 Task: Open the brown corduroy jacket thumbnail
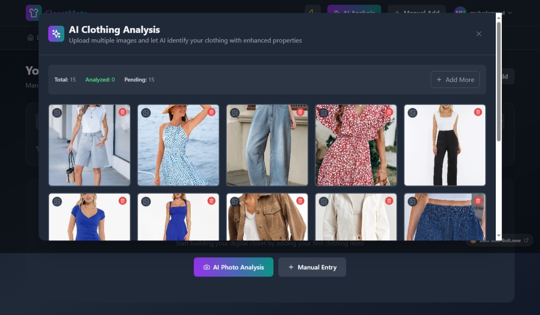(x=267, y=217)
